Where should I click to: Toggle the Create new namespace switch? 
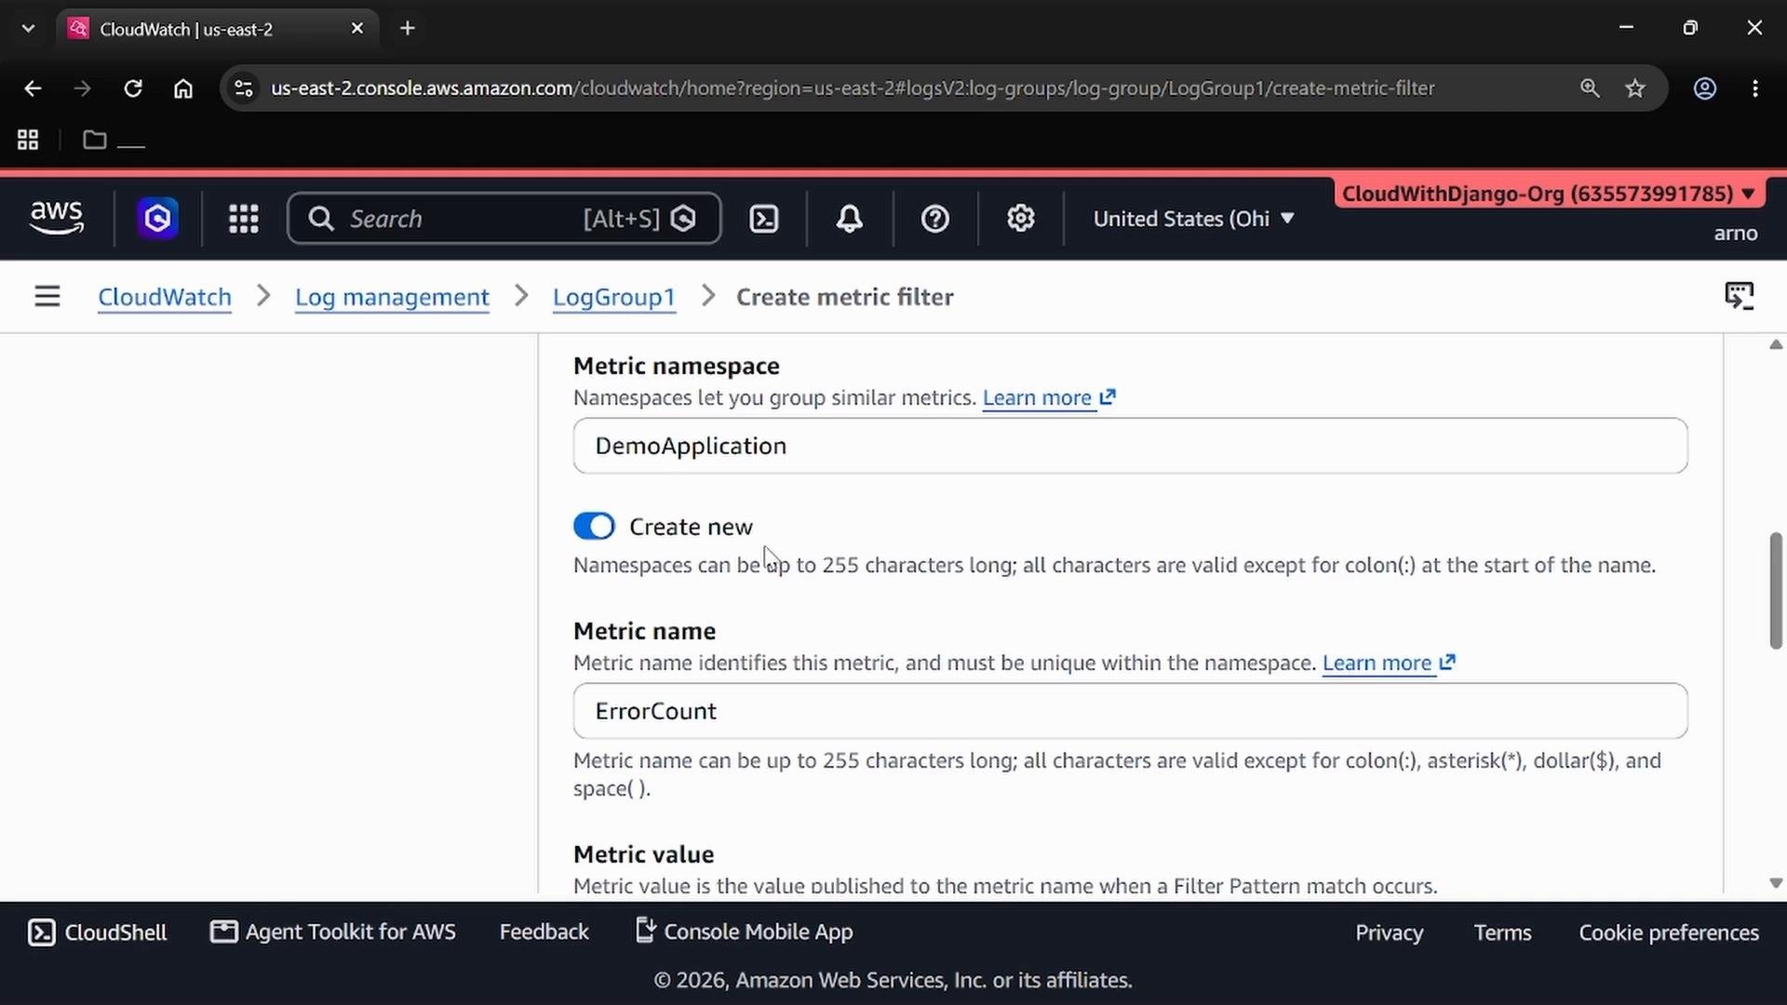[594, 527]
